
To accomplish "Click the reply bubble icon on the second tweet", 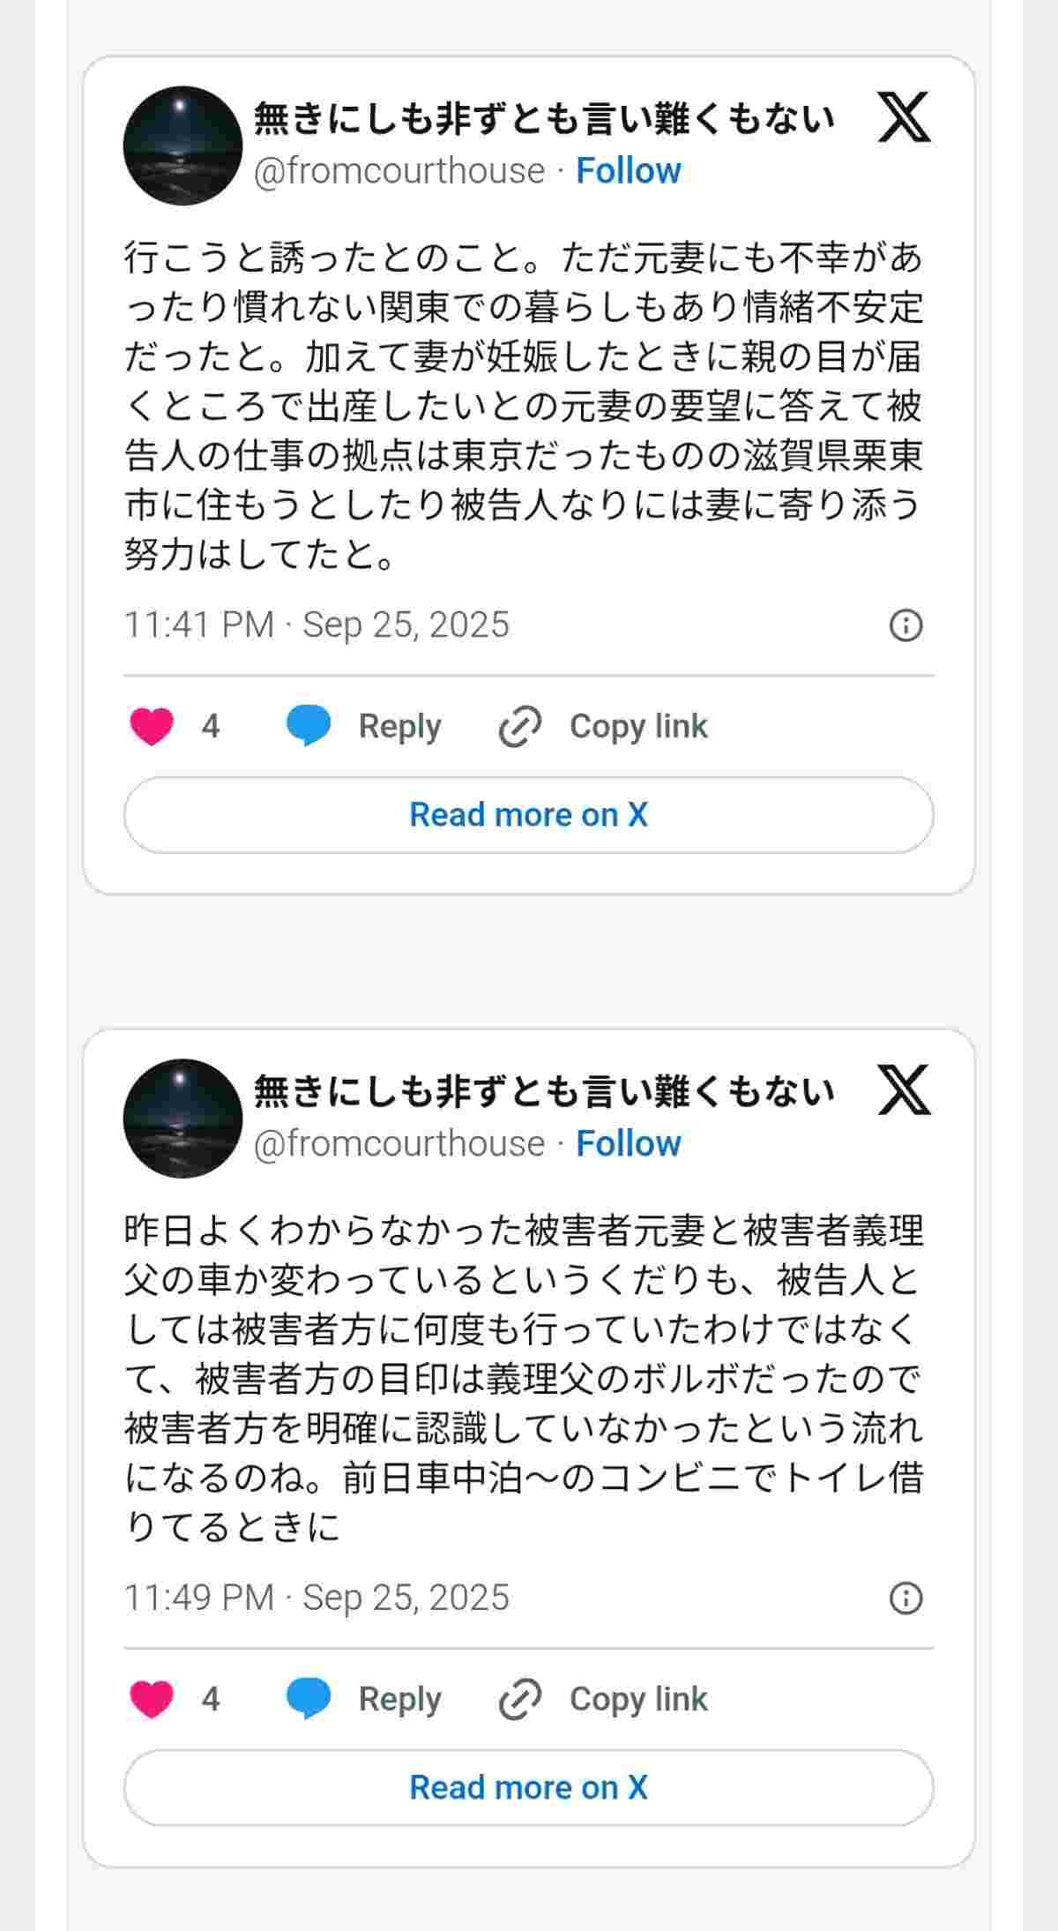I will [309, 1699].
